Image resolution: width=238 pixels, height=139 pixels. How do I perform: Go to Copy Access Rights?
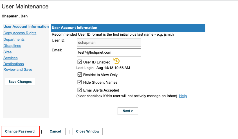click(20, 33)
